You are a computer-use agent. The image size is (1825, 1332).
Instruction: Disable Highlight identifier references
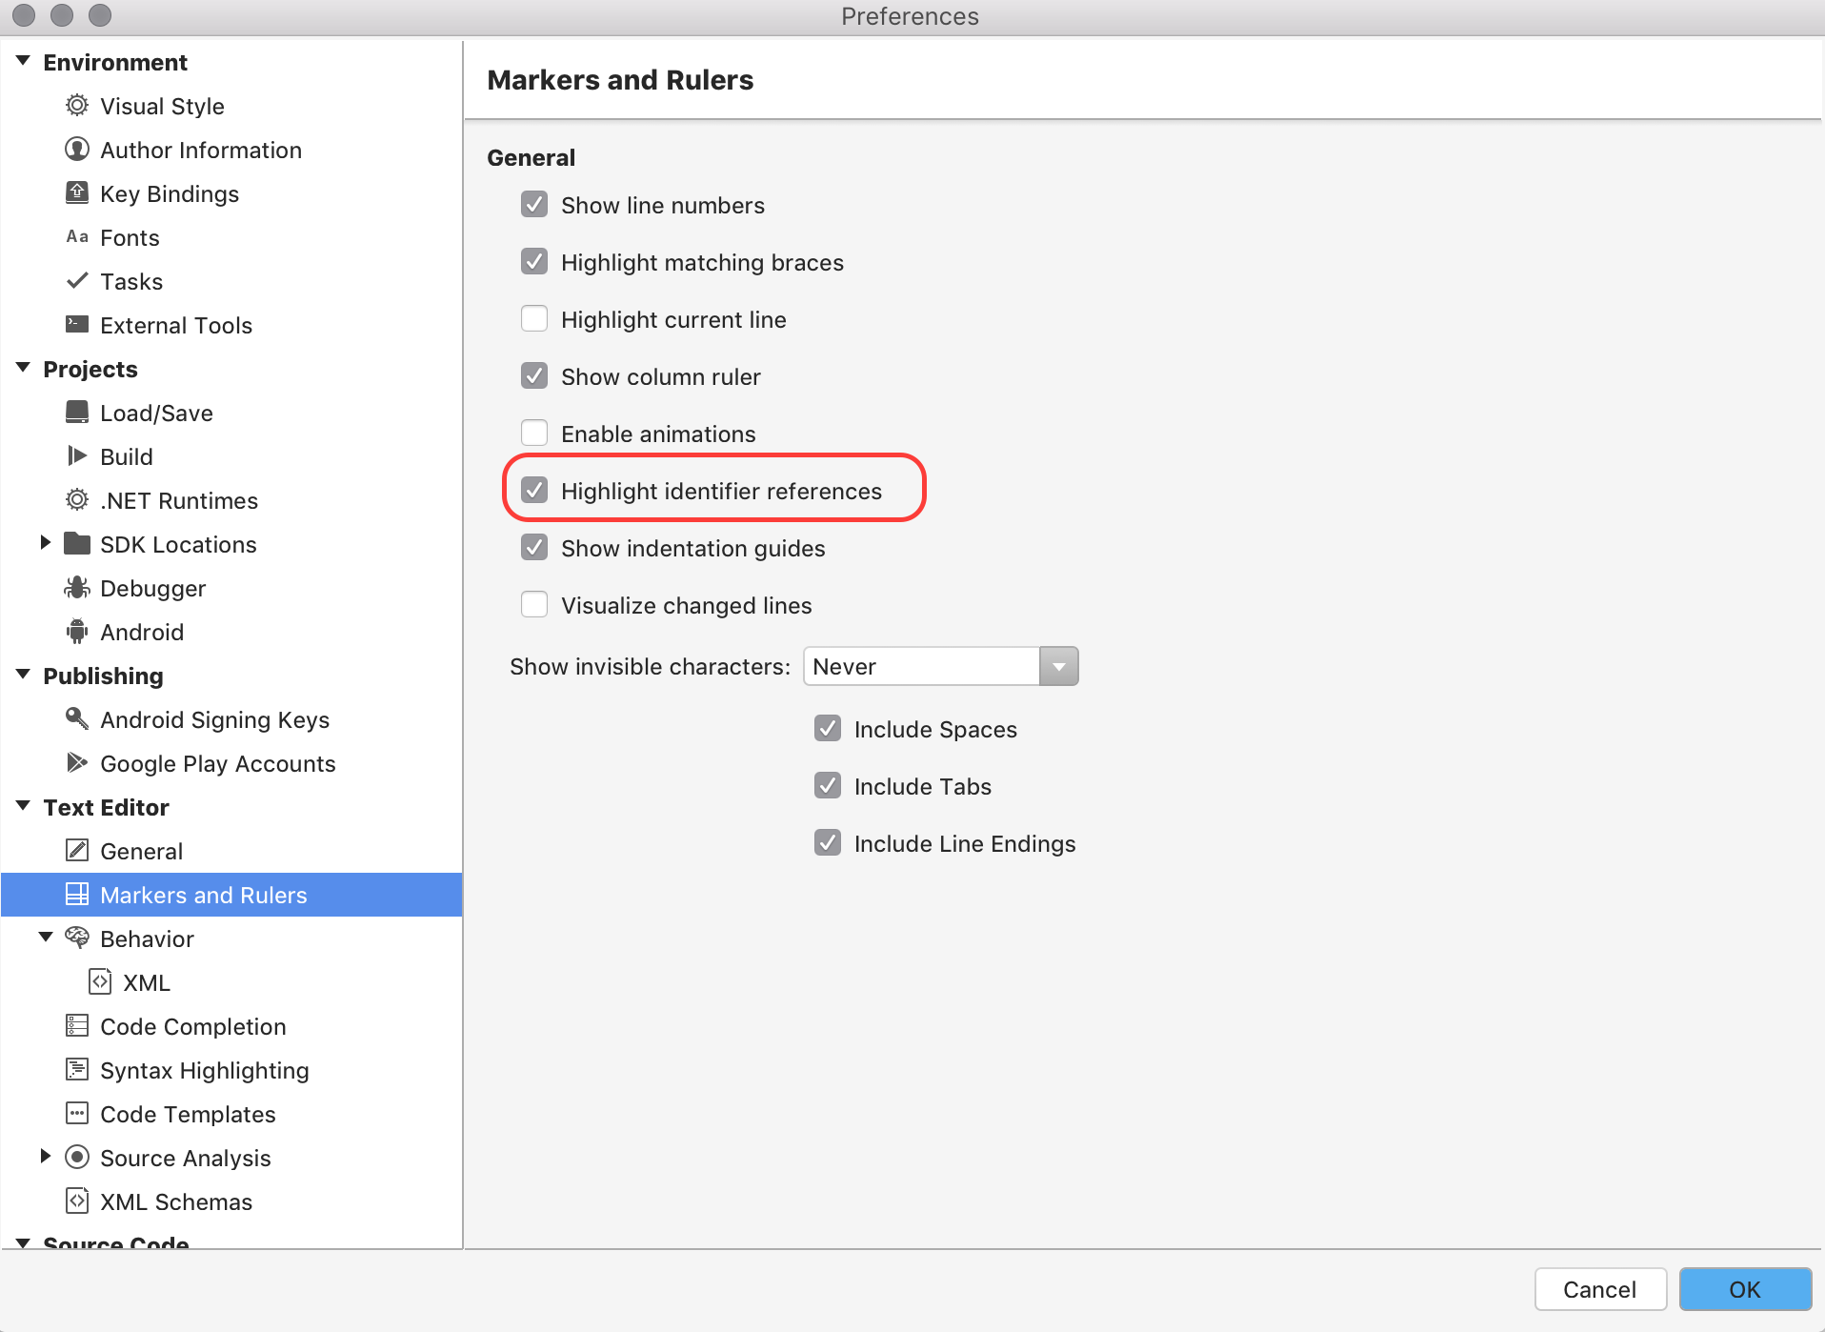tap(534, 490)
